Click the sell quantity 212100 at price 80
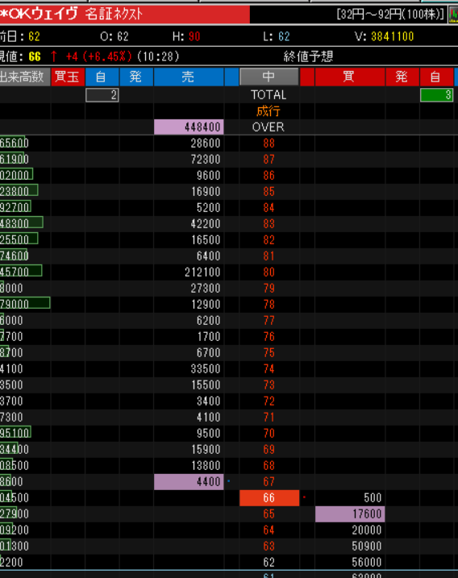 (x=202, y=272)
